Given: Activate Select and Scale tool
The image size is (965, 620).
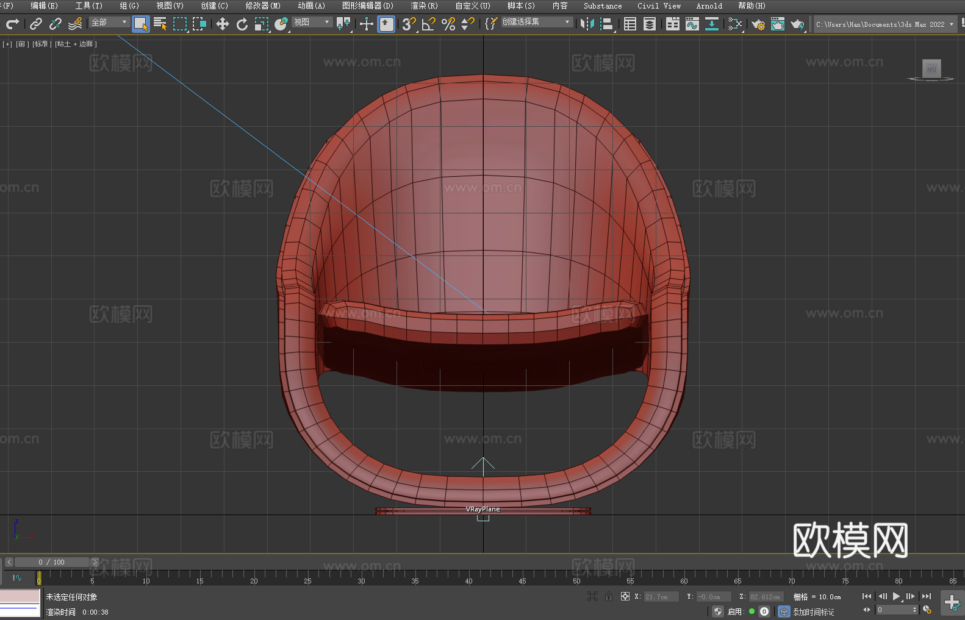Looking at the screenshot, I should (262, 24).
